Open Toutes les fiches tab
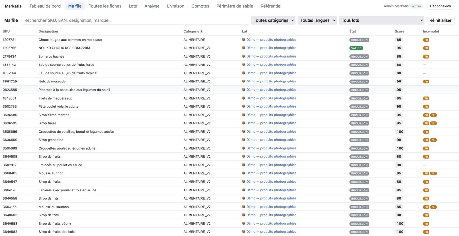 [x=105, y=6]
